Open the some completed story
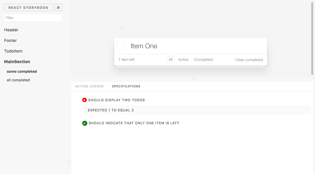The image size is (315, 174). (x=22, y=71)
